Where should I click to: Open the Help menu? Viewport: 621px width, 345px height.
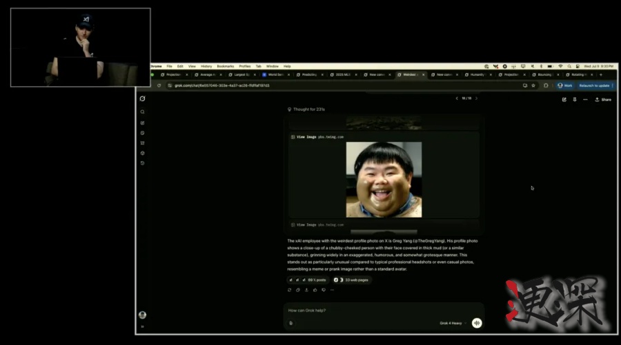pyautogui.click(x=287, y=66)
